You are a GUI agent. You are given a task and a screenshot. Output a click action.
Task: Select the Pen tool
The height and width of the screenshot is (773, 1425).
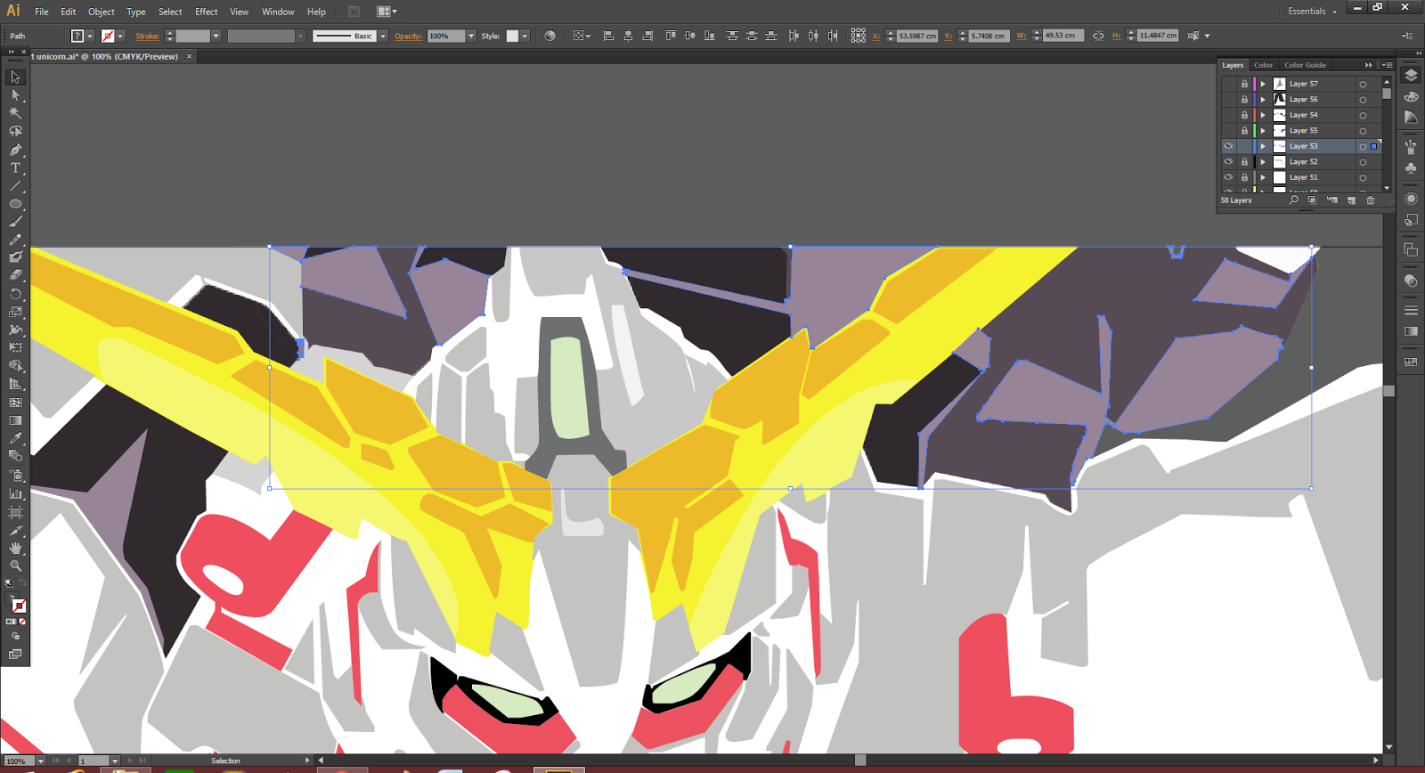[x=15, y=150]
